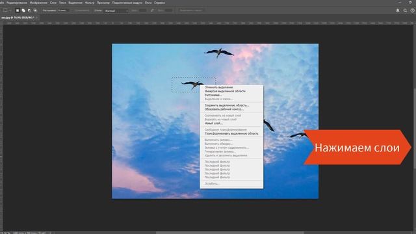The image size is (416, 234).
Task: Click the Выделение и маска button in options bar
Action: [191, 10]
